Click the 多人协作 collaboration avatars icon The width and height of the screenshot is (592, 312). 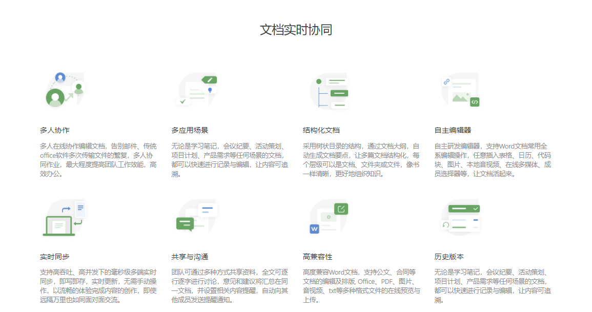(x=65, y=90)
